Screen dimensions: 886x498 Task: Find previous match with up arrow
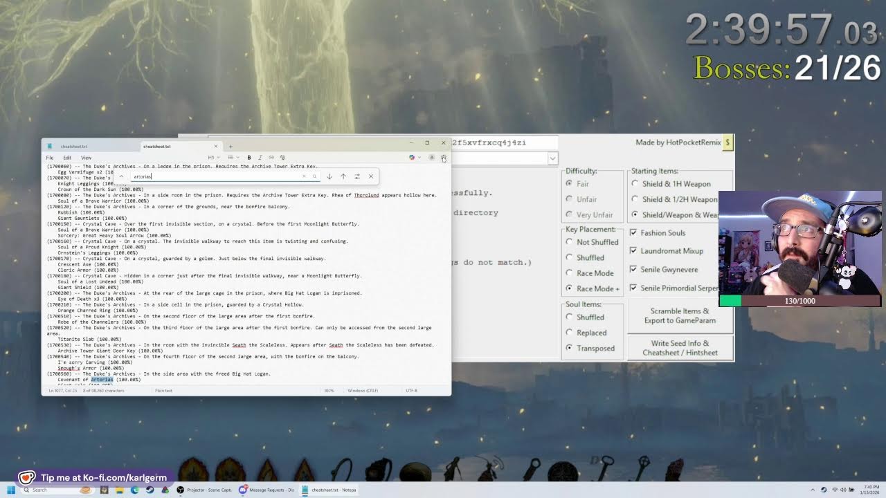click(x=343, y=176)
